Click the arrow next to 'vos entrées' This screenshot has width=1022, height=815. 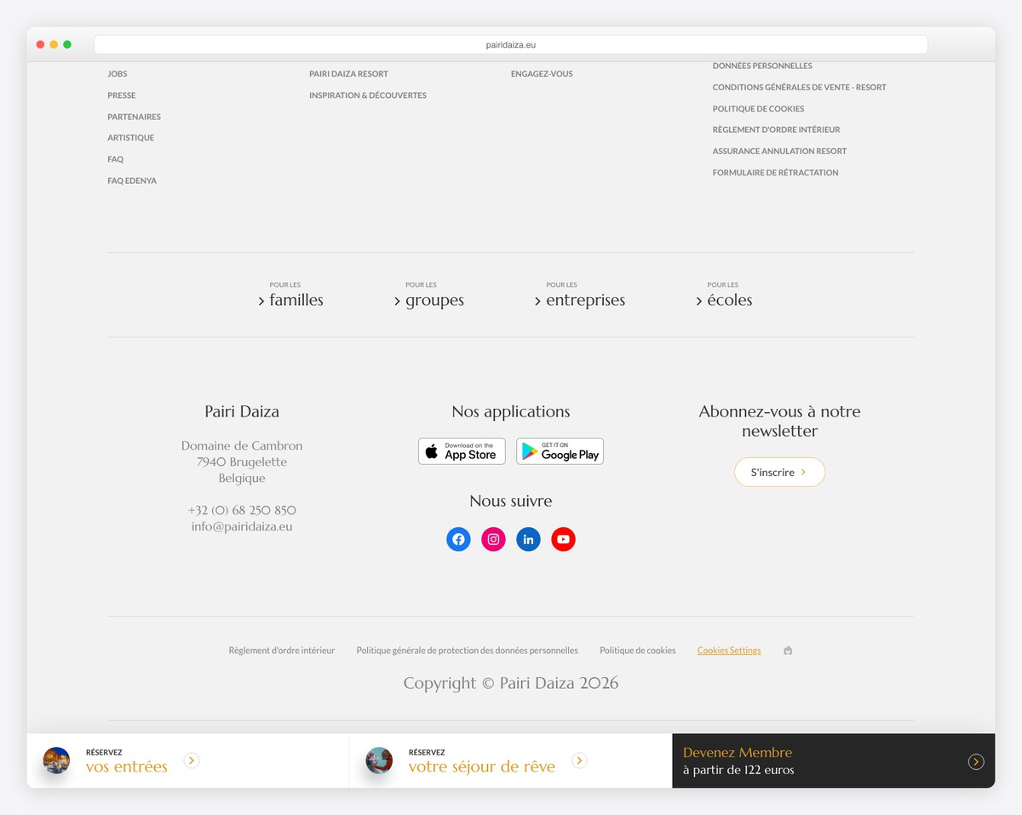[192, 760]
